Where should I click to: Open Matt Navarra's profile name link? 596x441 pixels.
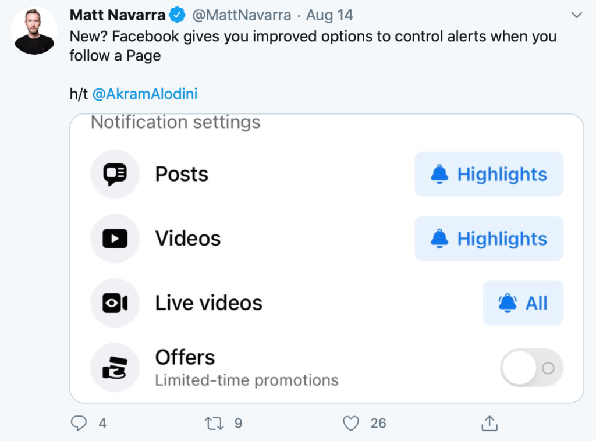pyautogui.click(x=118, y=15)
